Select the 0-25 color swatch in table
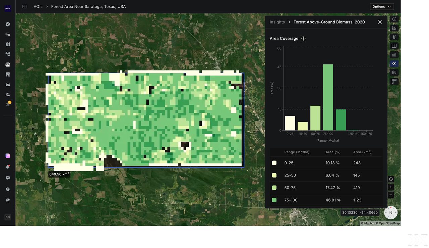The height and width of the screenshot is (248, 429). click(274, 163)
